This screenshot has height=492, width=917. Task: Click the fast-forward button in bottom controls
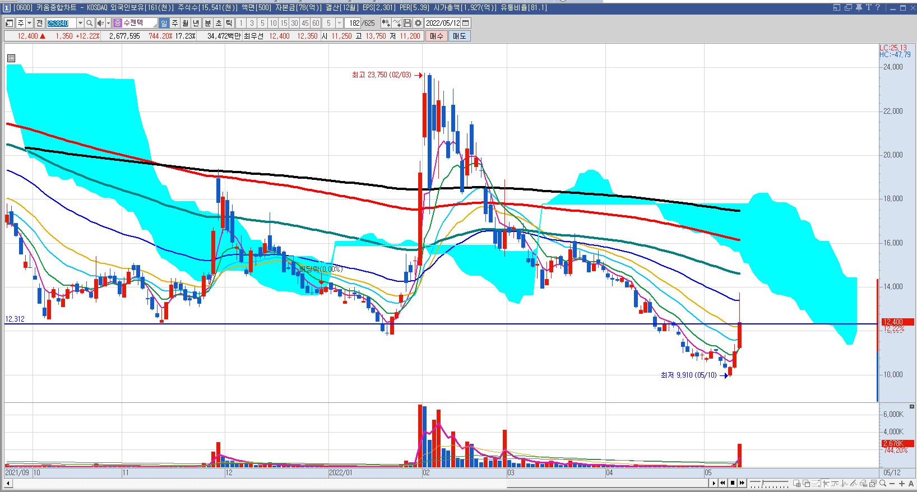click(742, 483)
